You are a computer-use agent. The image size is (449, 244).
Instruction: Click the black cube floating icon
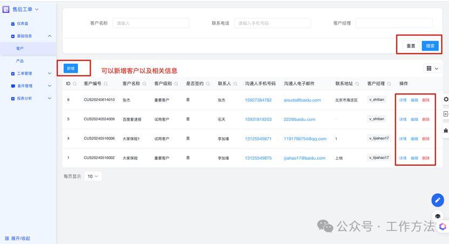click(438, 216)
